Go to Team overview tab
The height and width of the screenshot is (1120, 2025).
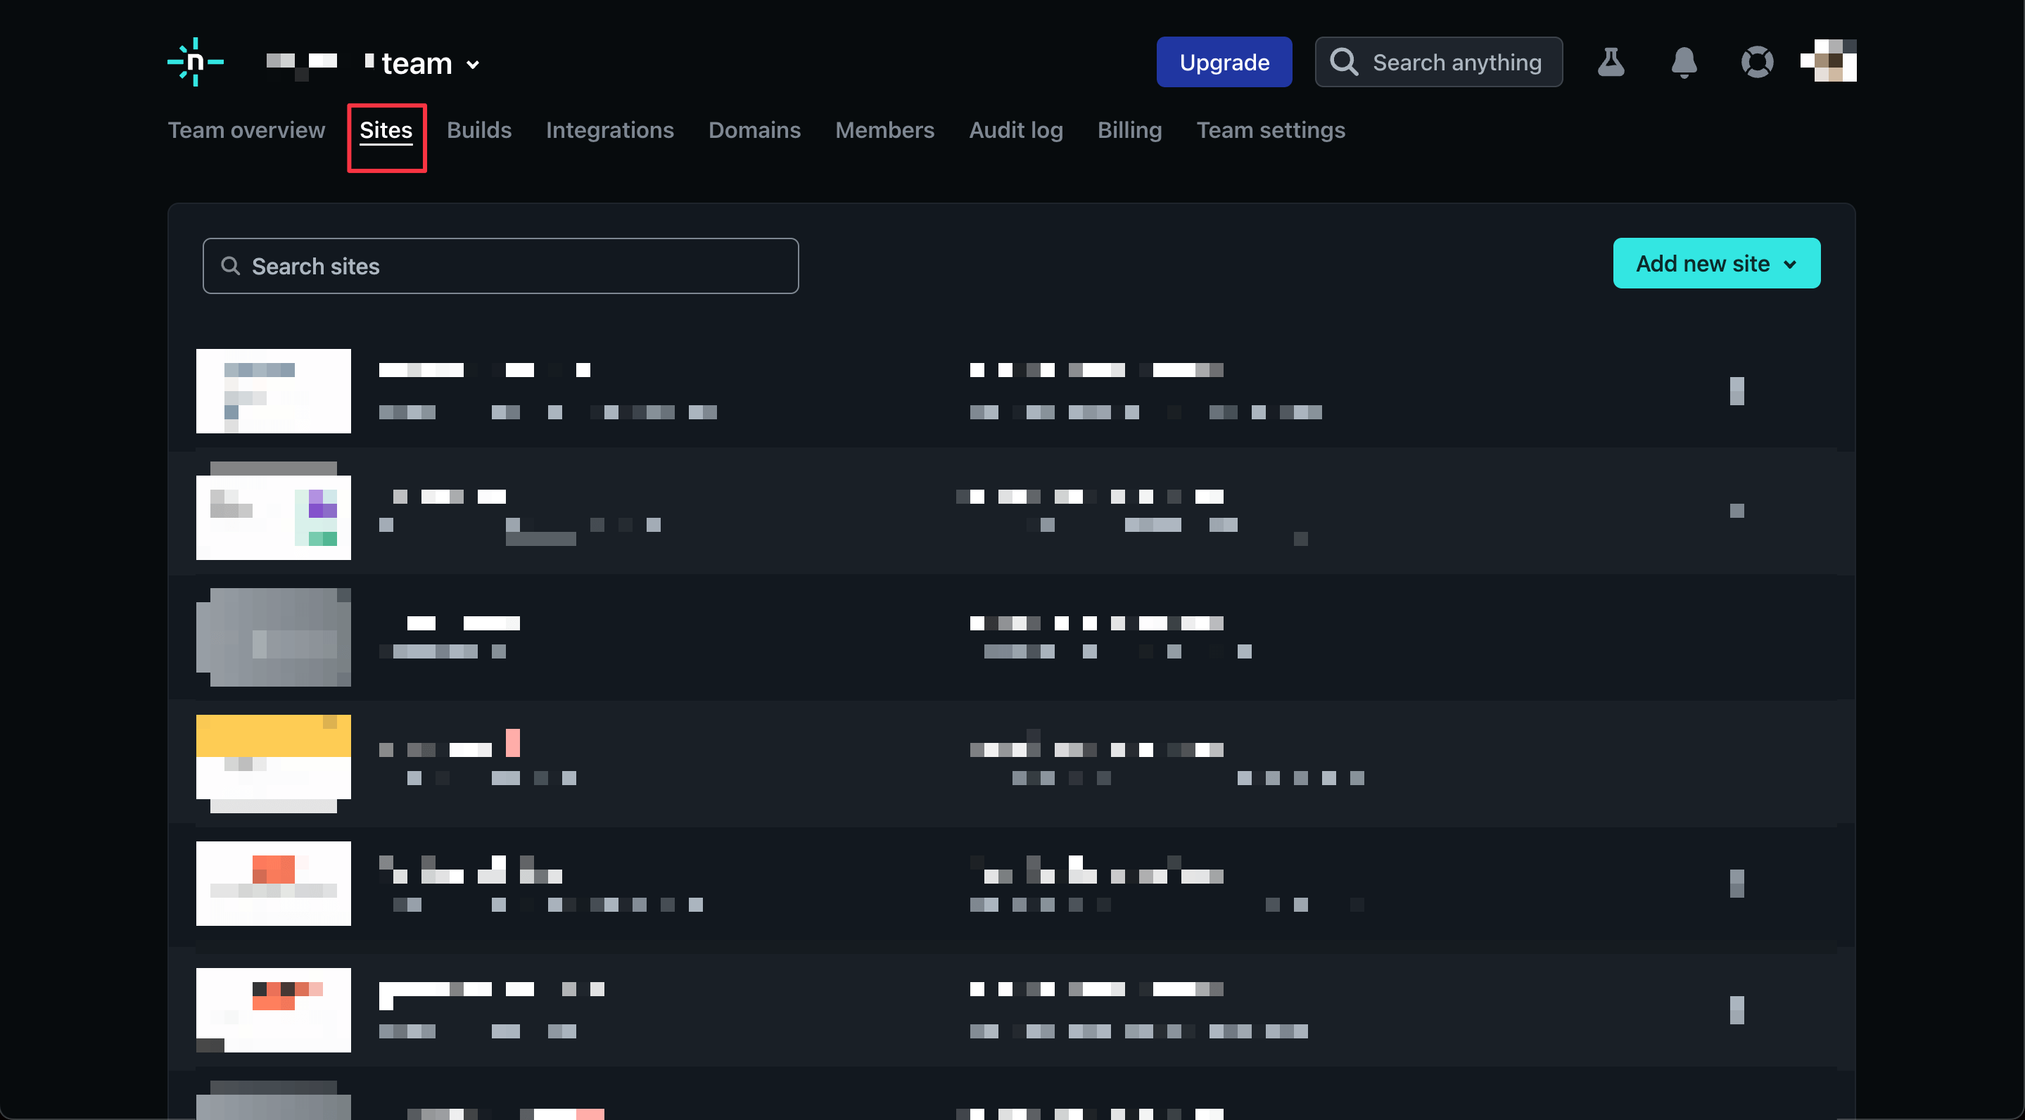point(246,129)
